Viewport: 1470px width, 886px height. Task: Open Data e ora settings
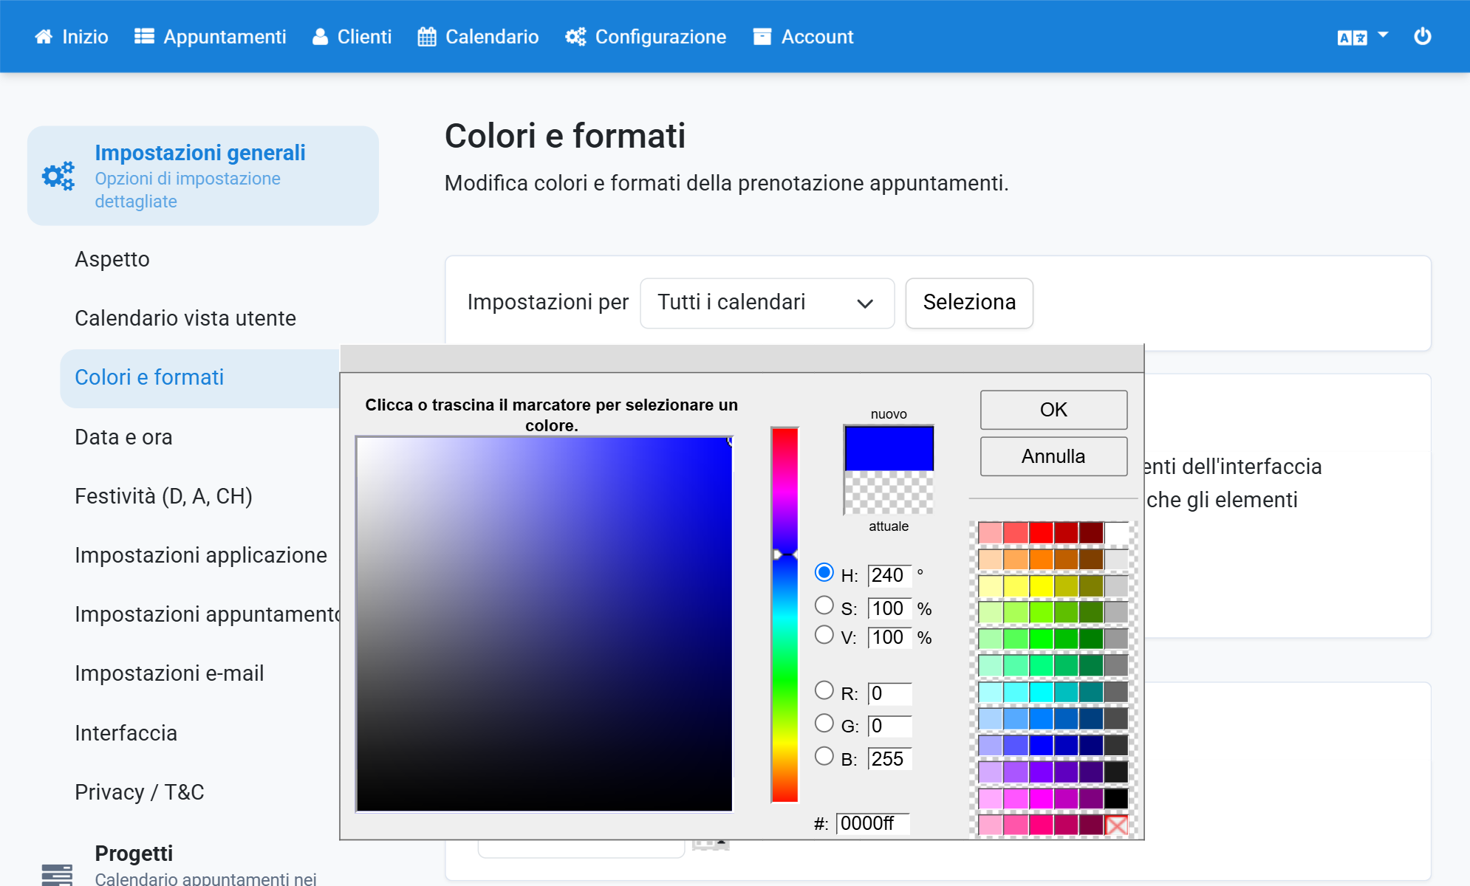(123, 437)
